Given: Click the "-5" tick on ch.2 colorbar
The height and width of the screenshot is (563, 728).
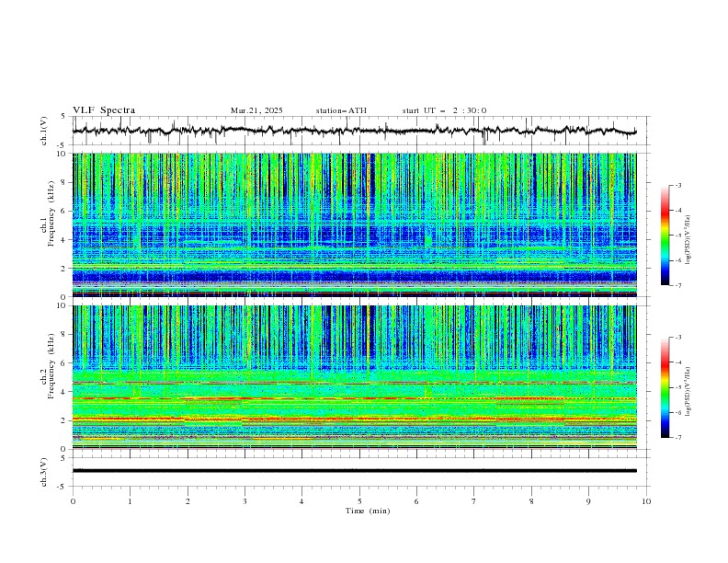Looking at the screenshot, I should (x=678, y=387).
